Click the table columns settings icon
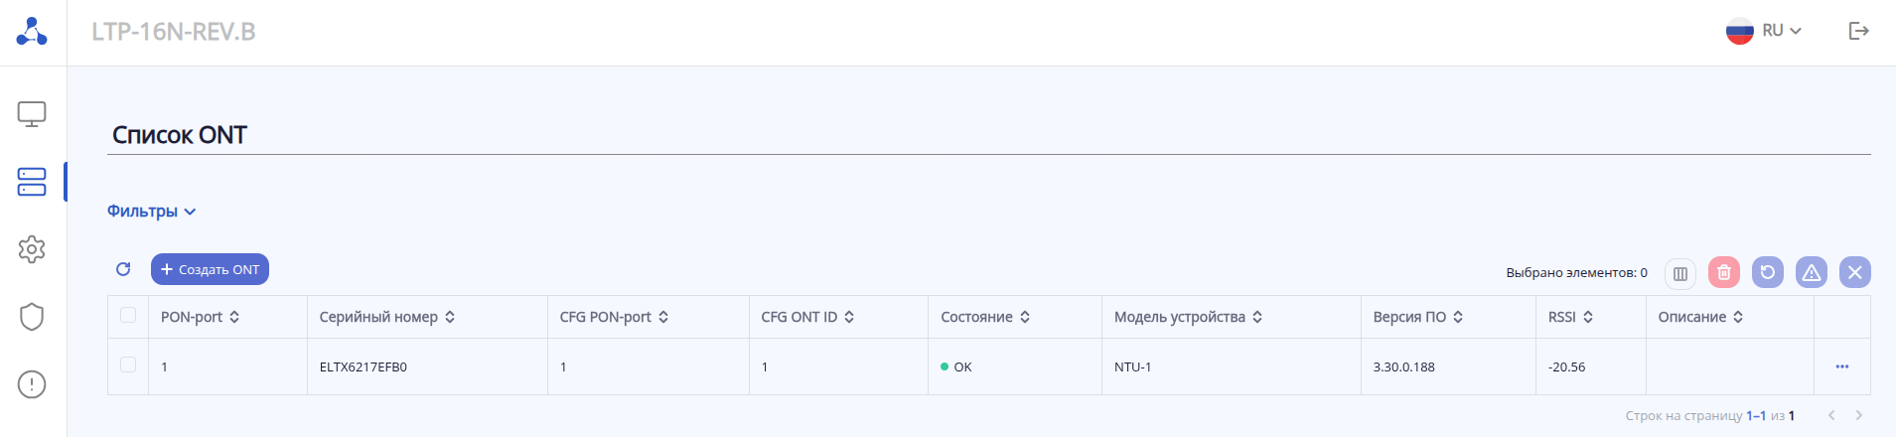 (x=1680, y=273)
